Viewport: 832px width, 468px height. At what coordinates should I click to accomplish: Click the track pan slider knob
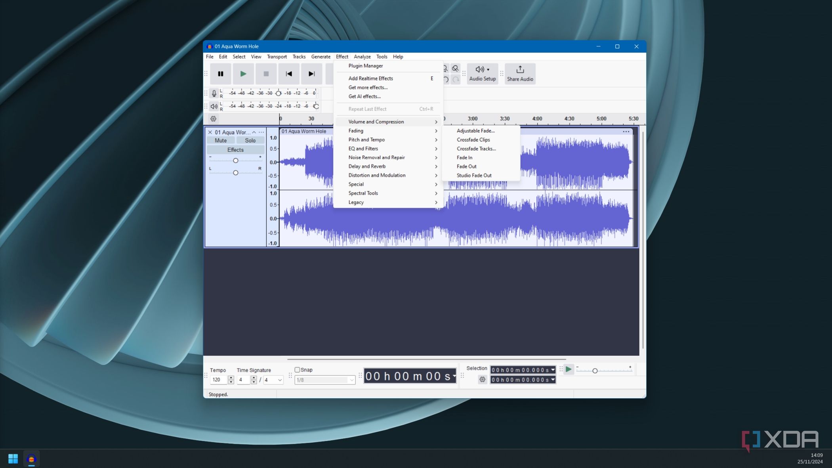pos(235,173)
